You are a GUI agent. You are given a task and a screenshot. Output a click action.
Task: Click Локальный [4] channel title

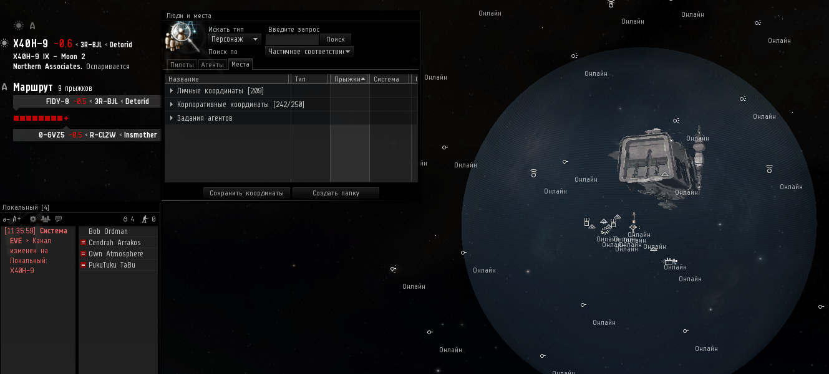tap(26, 207)
